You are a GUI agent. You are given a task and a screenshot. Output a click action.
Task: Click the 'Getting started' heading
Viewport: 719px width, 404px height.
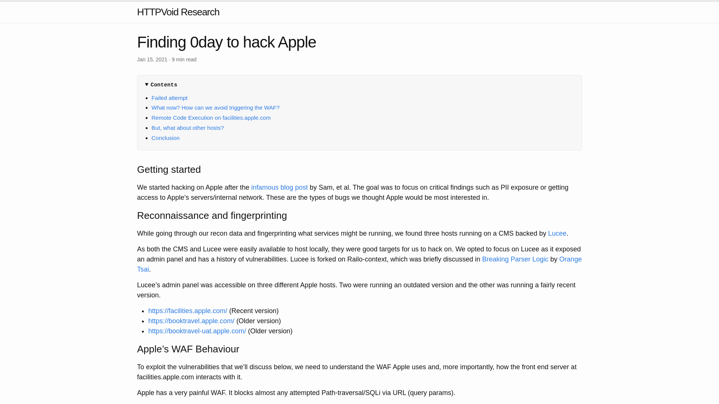click(x=169, y=169)
